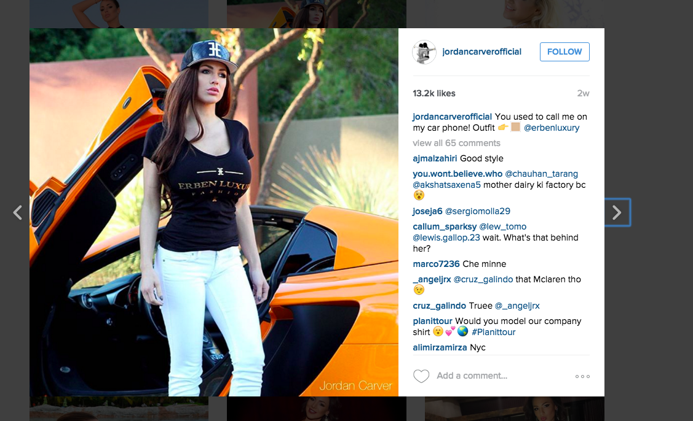The image size is (693, 421).
Task: Open the @erbenluxury mention link
Action: [552, 128]
